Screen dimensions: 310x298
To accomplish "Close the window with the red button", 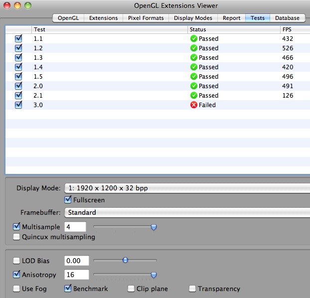I will point(7,5).
